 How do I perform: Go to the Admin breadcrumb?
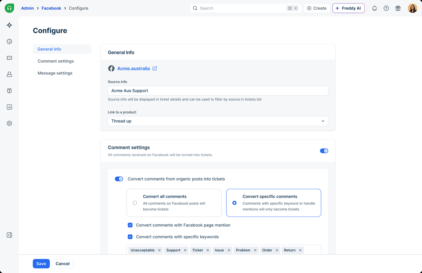click(x=27, y=8)
